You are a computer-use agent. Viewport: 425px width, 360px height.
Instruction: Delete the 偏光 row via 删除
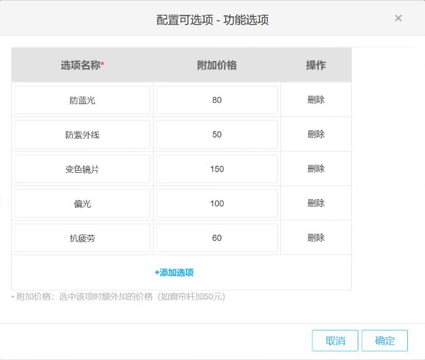tap(316, 203)
